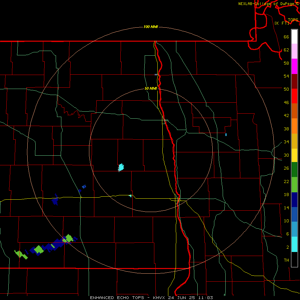Select the dark green legend swatch
The width and height of the screenshot is (300, 300).
[x=294, y=170]
